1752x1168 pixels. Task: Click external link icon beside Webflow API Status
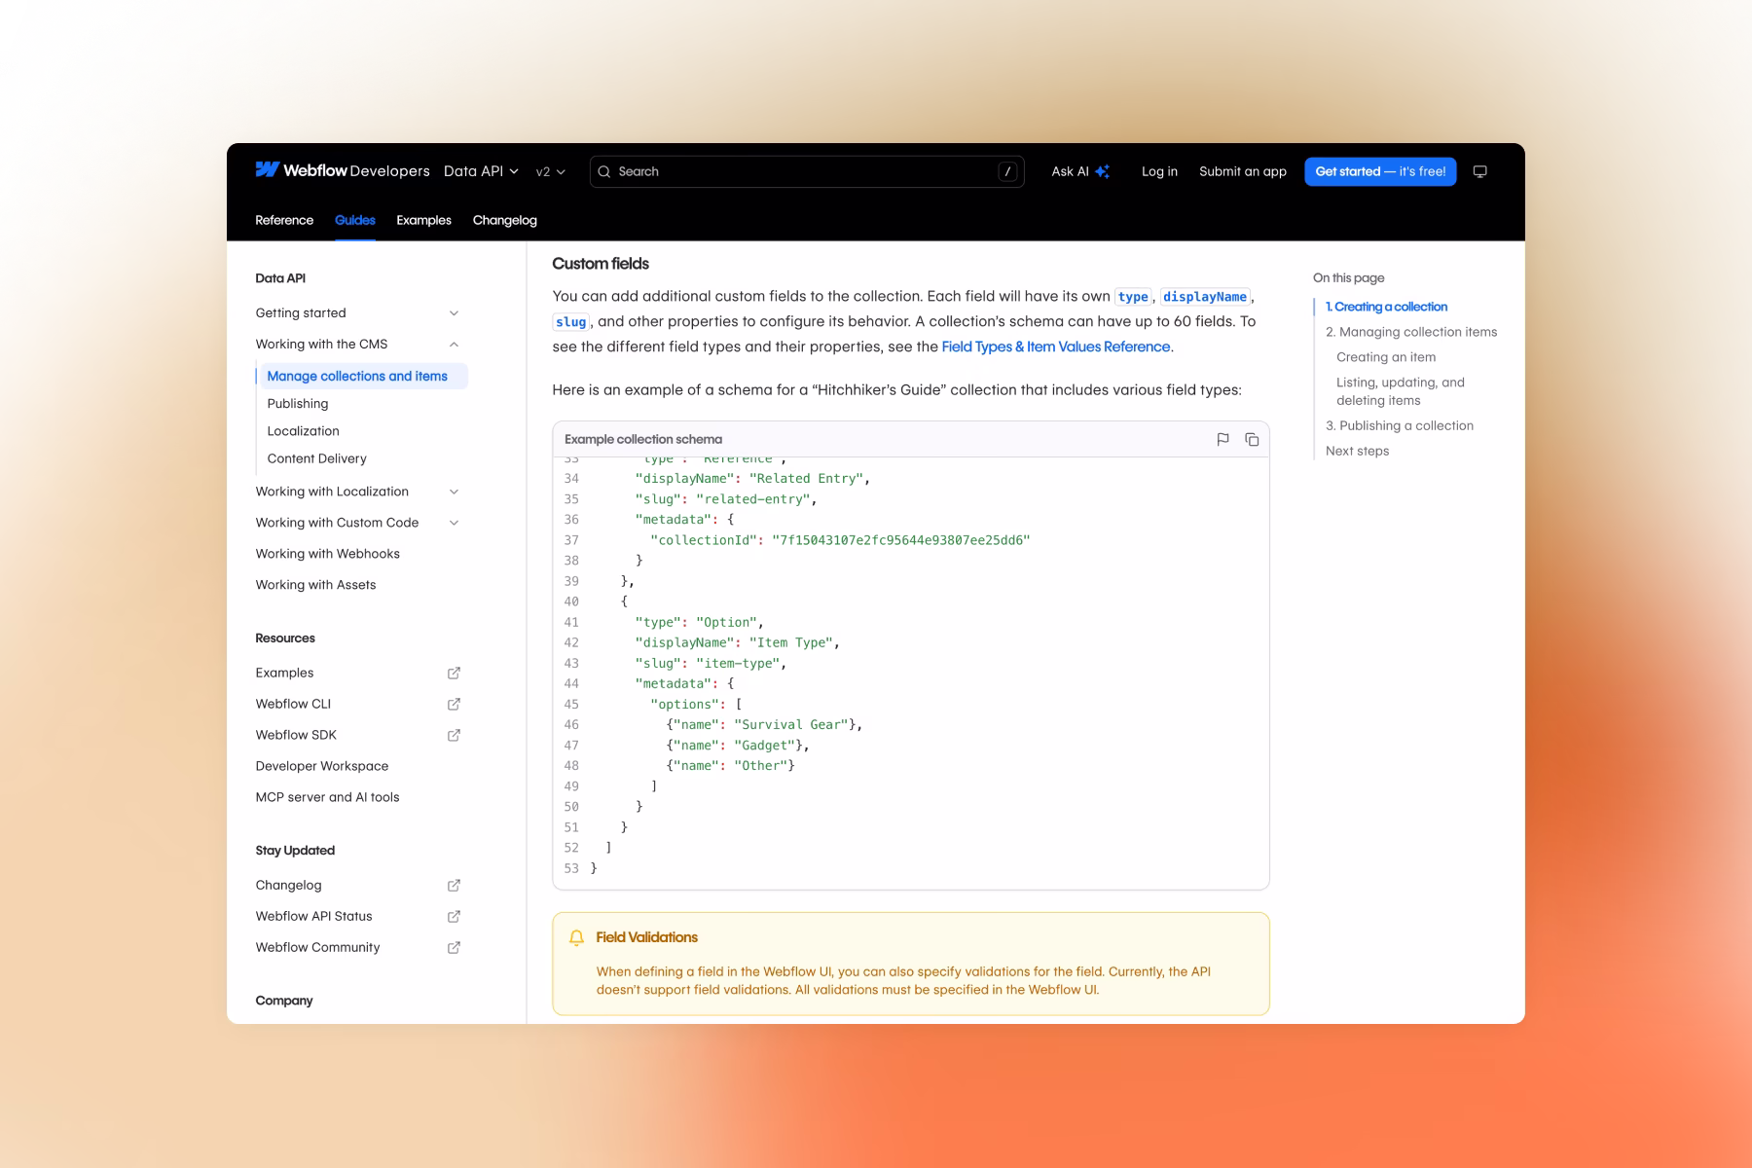454,916
